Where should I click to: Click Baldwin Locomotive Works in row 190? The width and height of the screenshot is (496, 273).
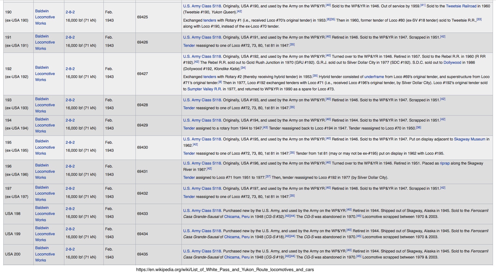pyautogui.click(x=45, y=17)
